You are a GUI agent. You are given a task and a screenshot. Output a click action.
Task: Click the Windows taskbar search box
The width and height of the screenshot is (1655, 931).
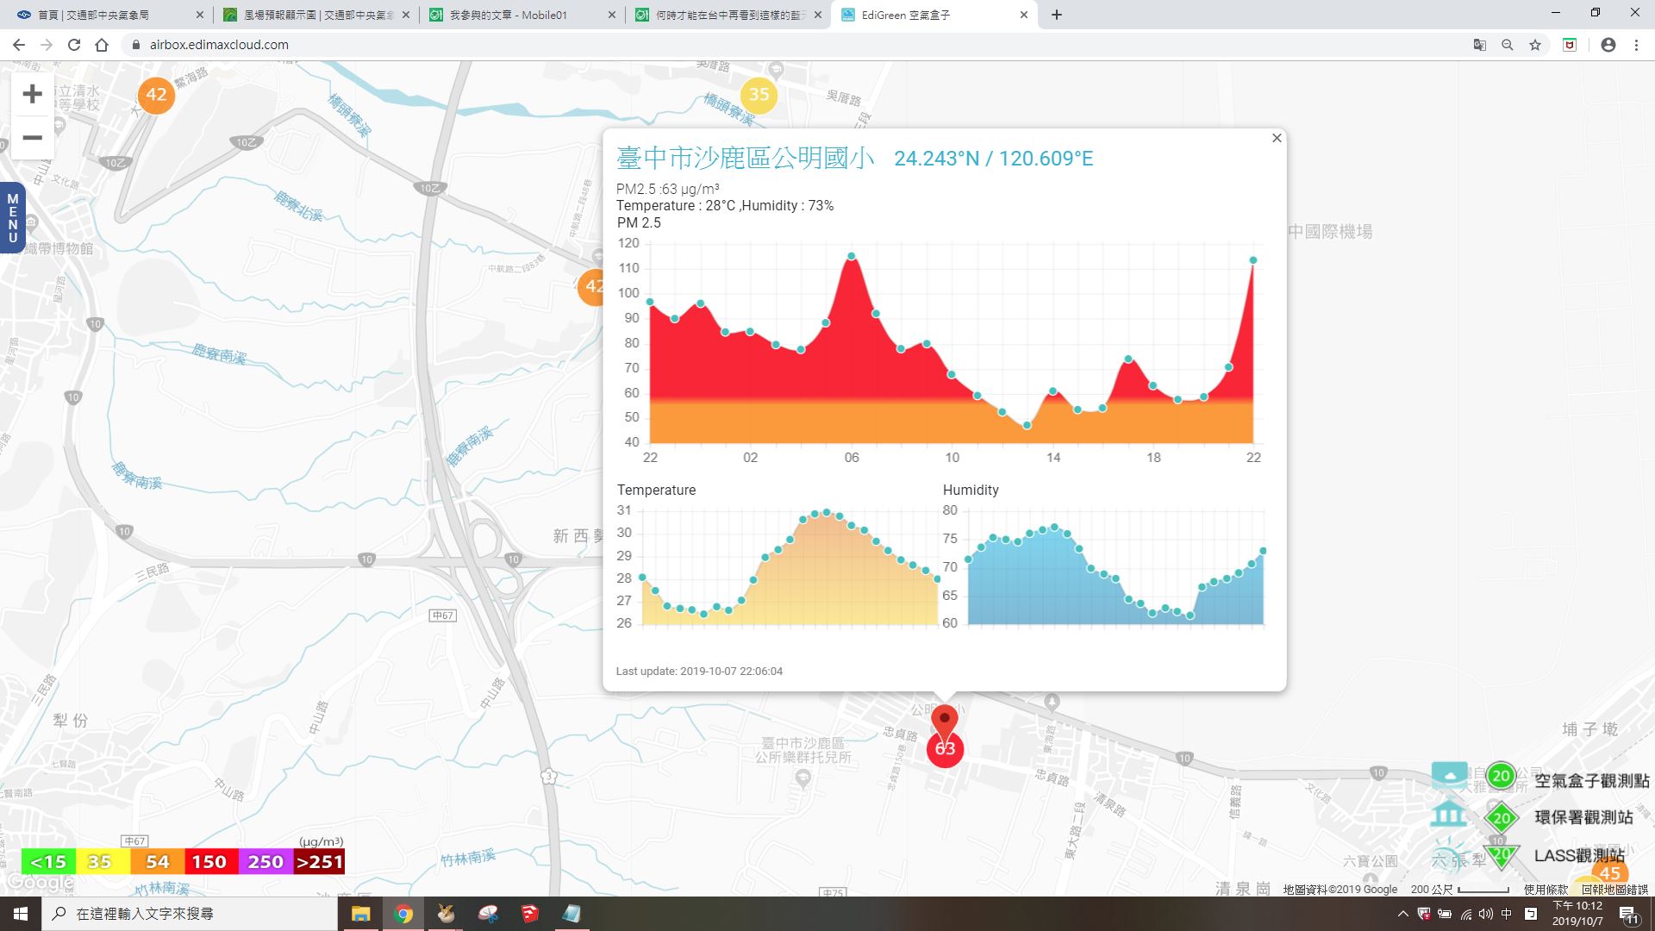click(x=190, y=914)
